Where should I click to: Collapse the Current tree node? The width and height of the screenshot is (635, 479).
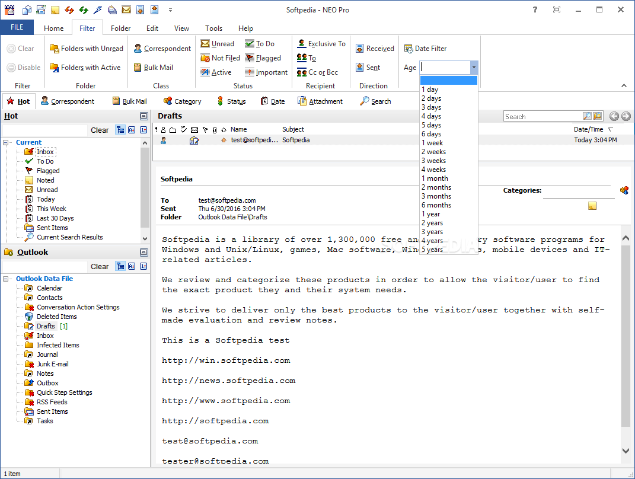(6, 142)
